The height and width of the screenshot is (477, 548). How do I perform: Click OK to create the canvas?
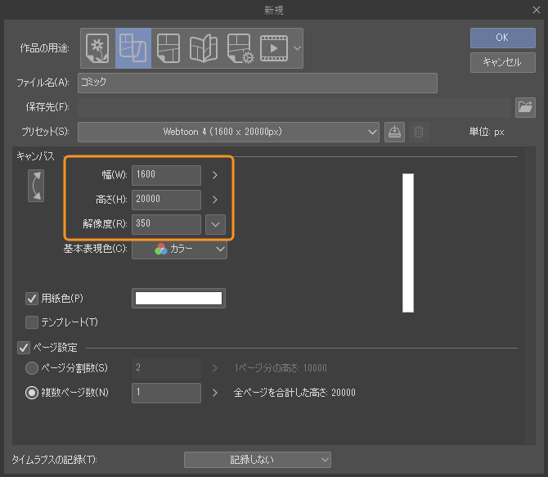tap(502, 38)
